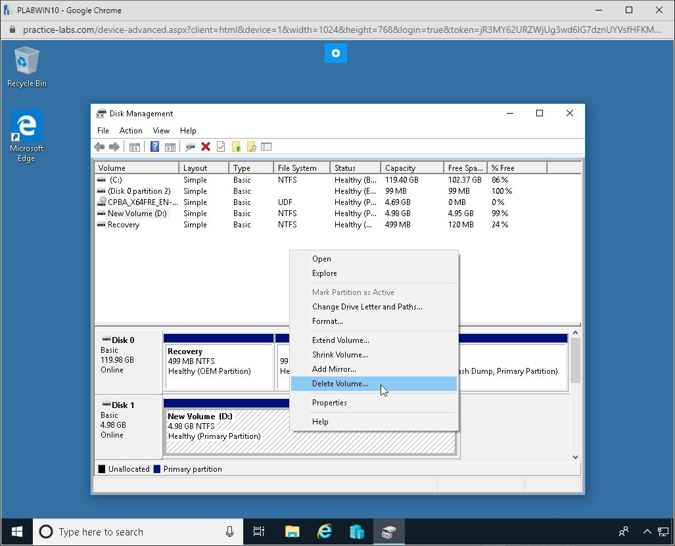Click the Type here to search box

[x=138, y=532]
